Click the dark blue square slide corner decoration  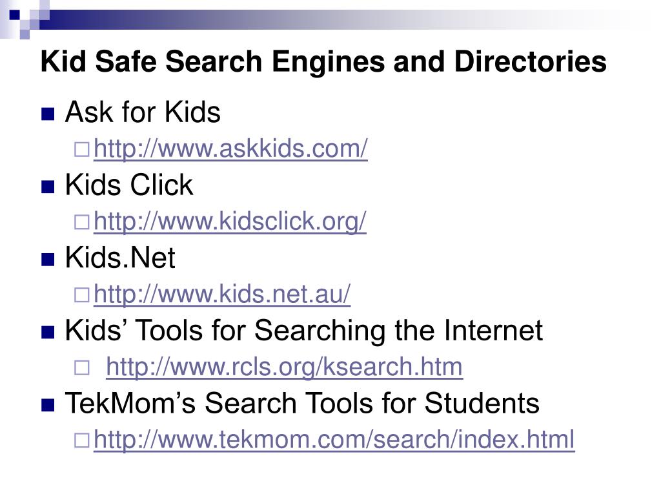click(14, 15)
